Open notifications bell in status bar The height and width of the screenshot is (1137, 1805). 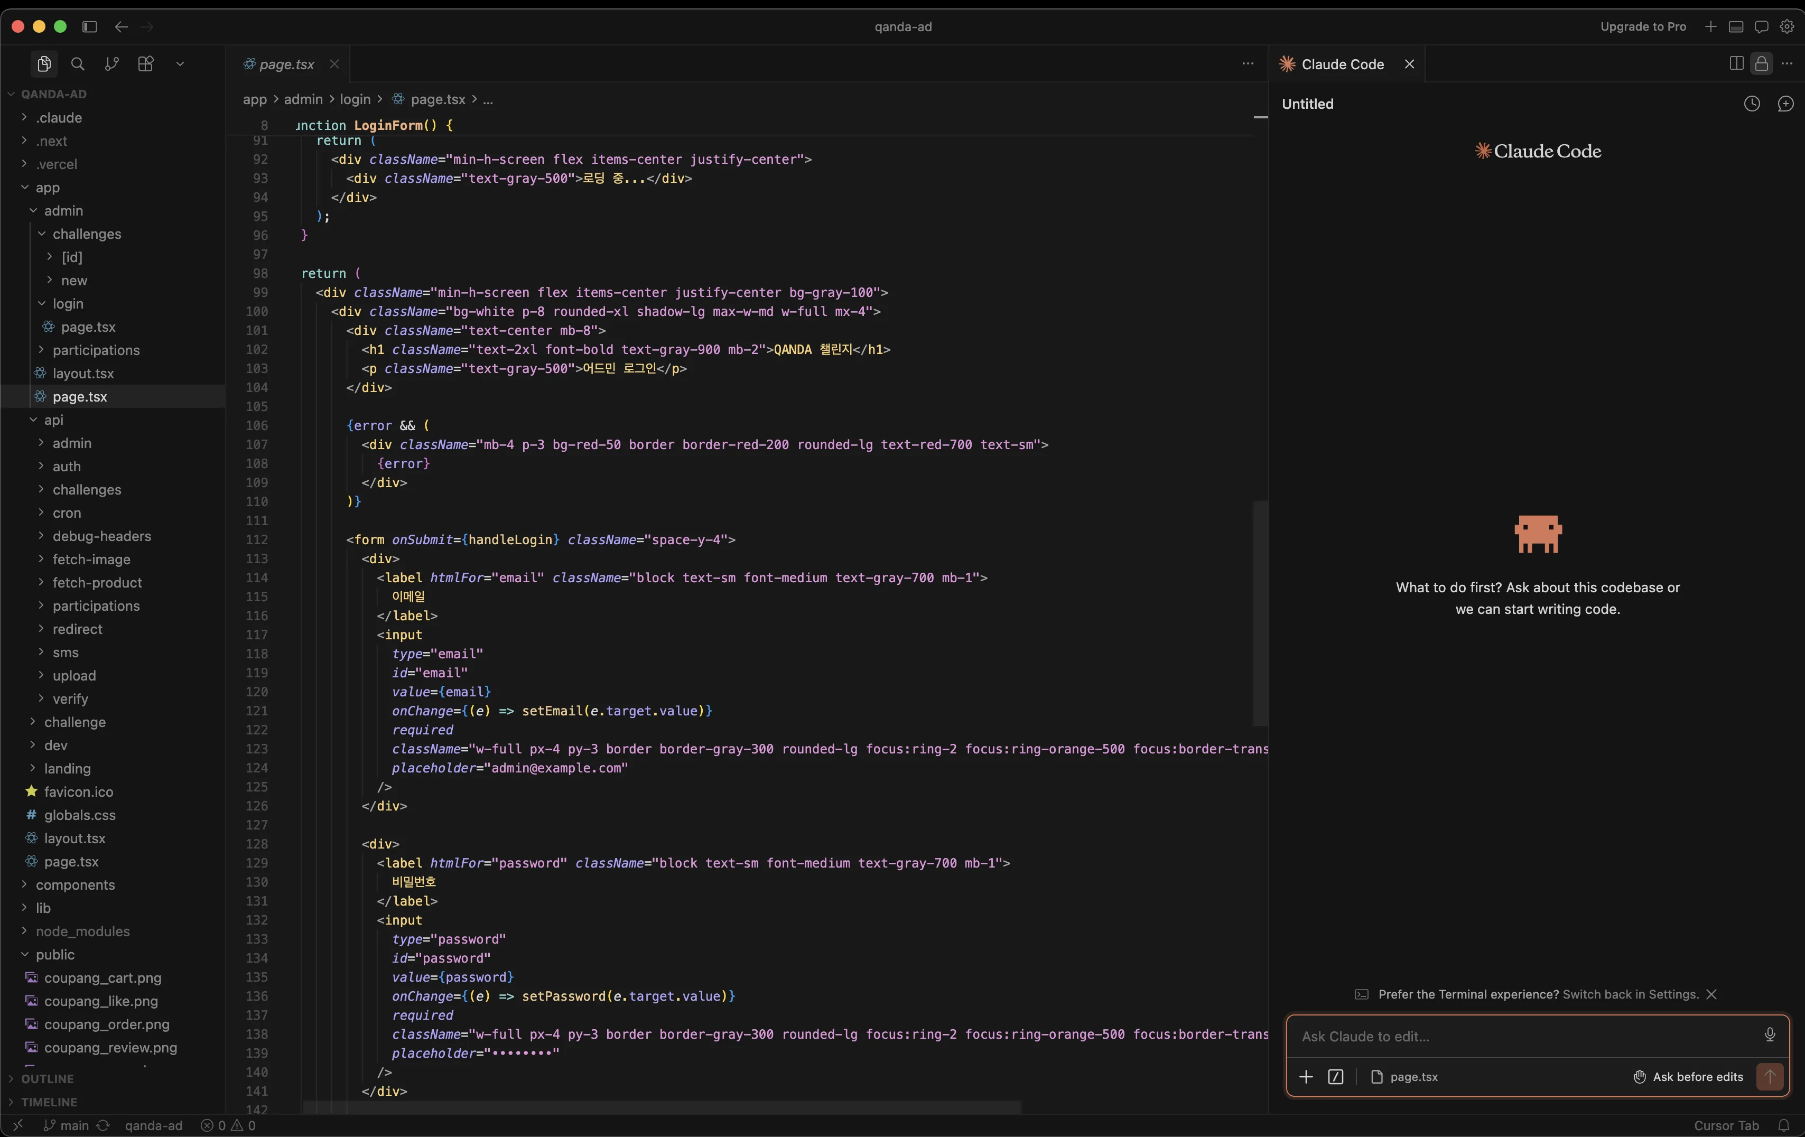[1784, 1126]
